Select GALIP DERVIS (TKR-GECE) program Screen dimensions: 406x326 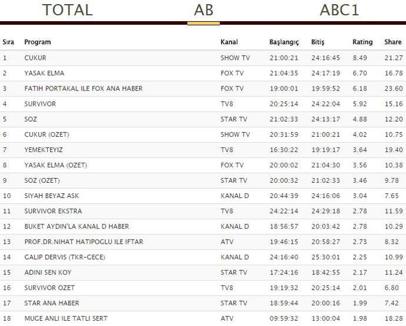[65, 257]
